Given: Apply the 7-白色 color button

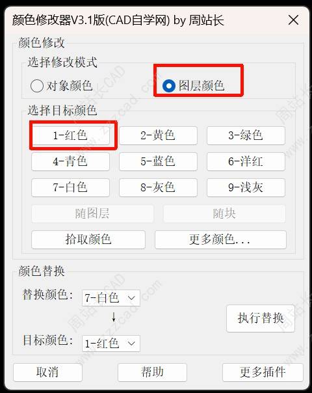Looking at the screenshot, I should [70, 187].
